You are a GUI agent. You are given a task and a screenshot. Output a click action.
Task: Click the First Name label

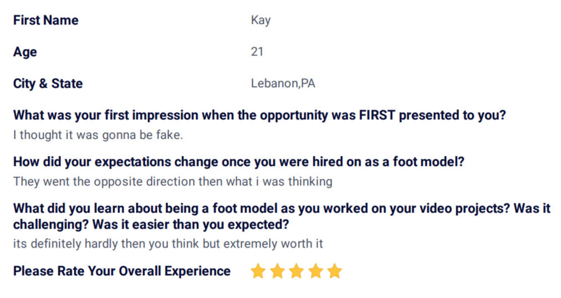46,20
